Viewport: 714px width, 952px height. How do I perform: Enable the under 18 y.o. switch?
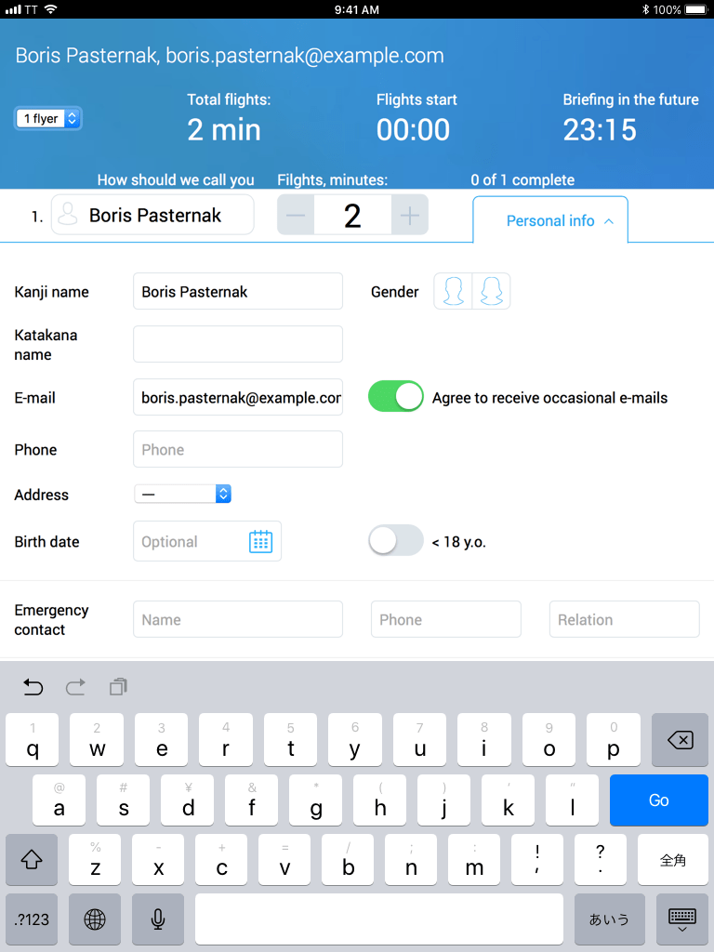[396, 541]
